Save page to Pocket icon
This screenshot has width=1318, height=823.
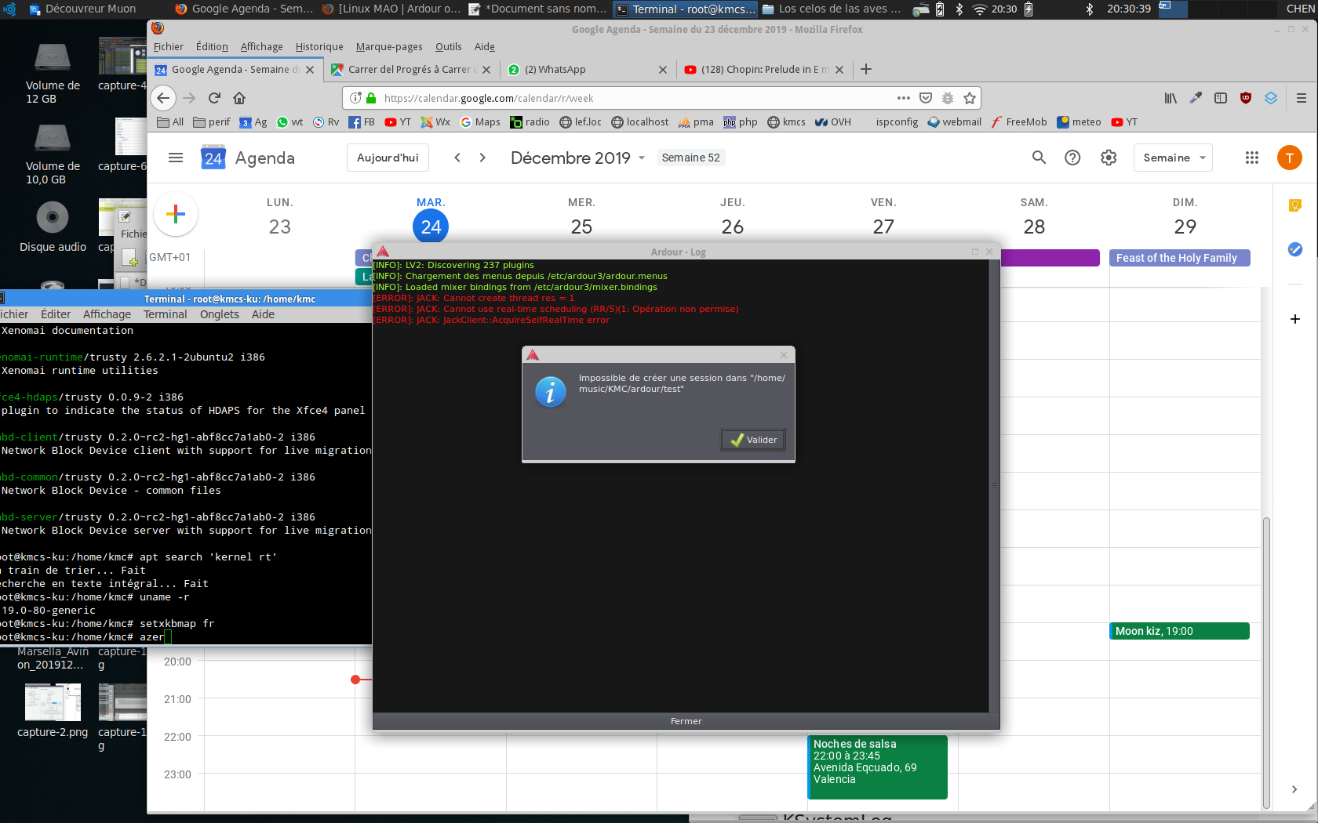click(926, 98)
